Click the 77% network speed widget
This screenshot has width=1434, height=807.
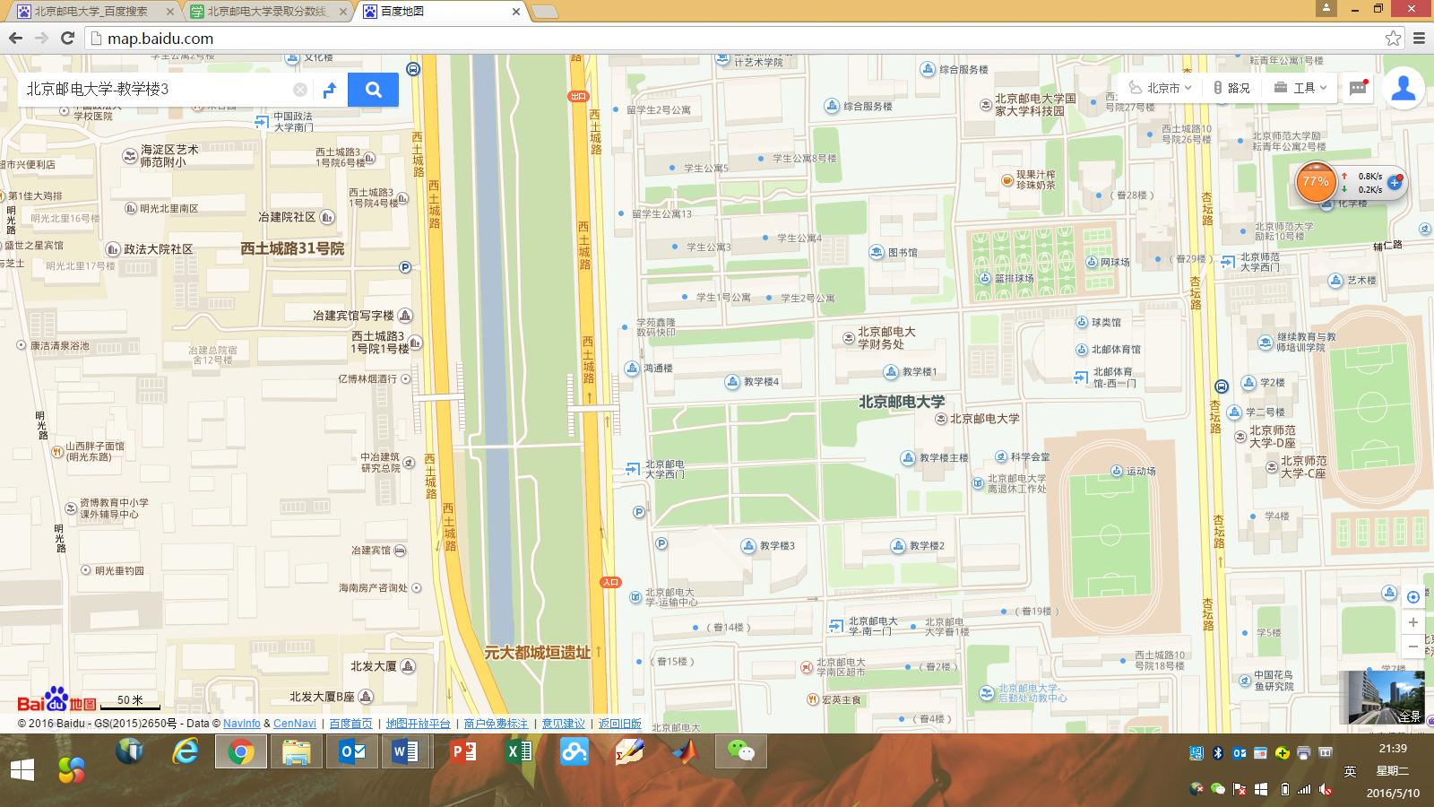coord(1316,182)
